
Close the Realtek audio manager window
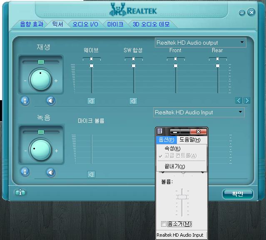[251, 12]
